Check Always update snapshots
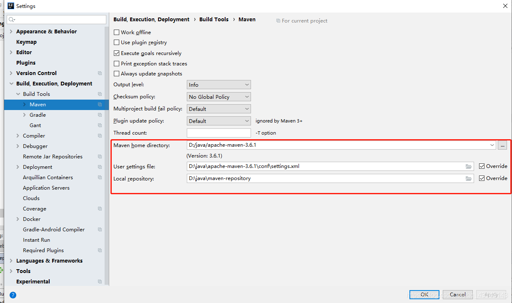 (x=117, y=74)
